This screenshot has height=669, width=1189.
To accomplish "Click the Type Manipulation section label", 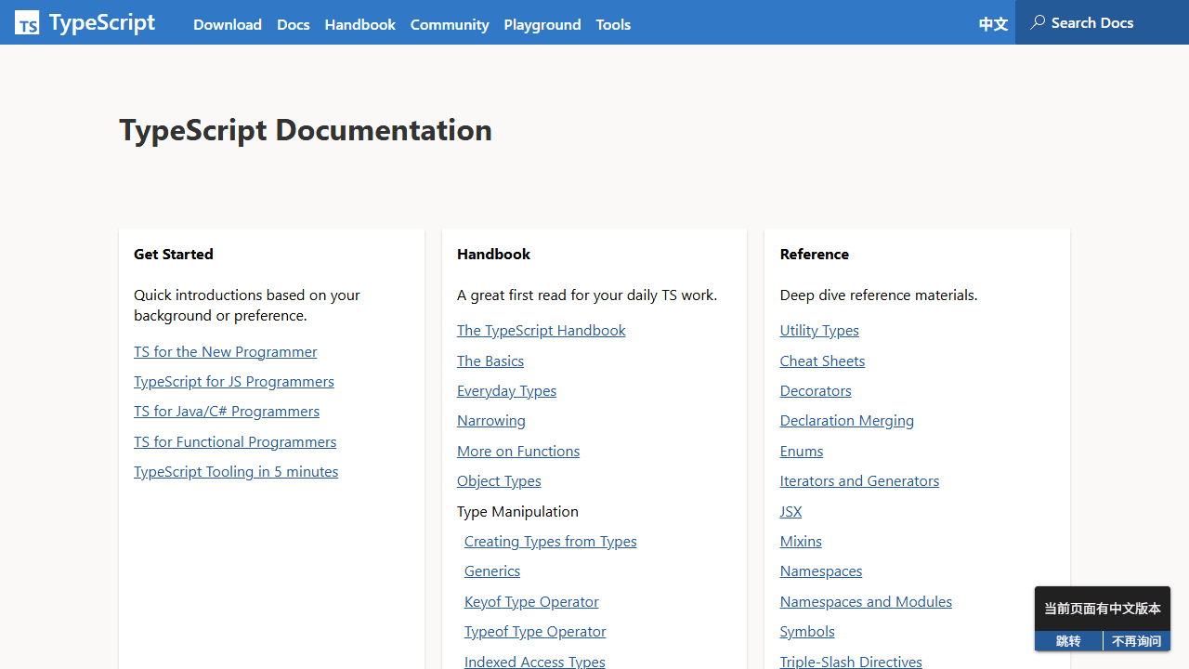I will pos(517,511).
